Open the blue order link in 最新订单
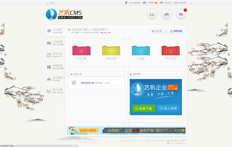 pyautogui.click(x=88, y=83)
